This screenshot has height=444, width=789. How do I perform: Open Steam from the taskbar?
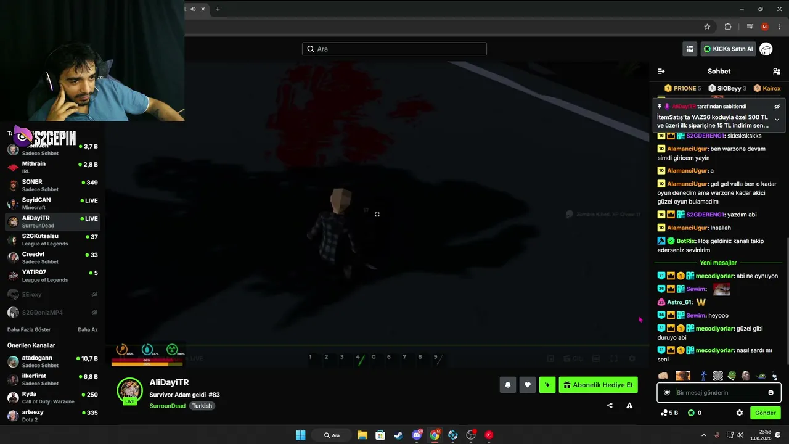point(399,435)
